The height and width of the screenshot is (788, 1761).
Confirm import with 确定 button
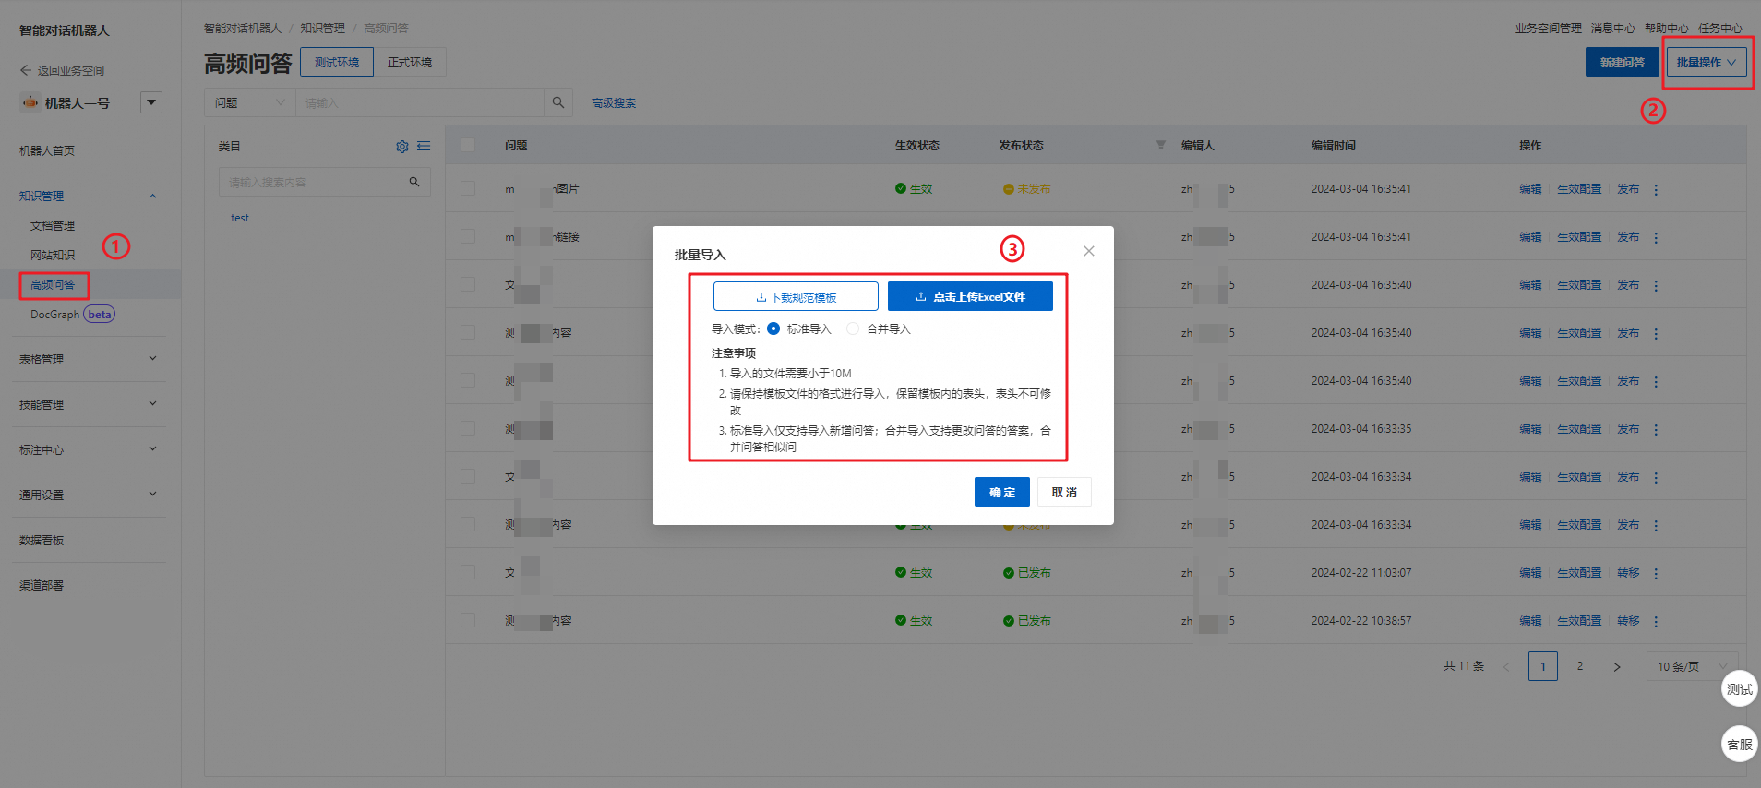pyautogui.click(x=1002, y=492)
